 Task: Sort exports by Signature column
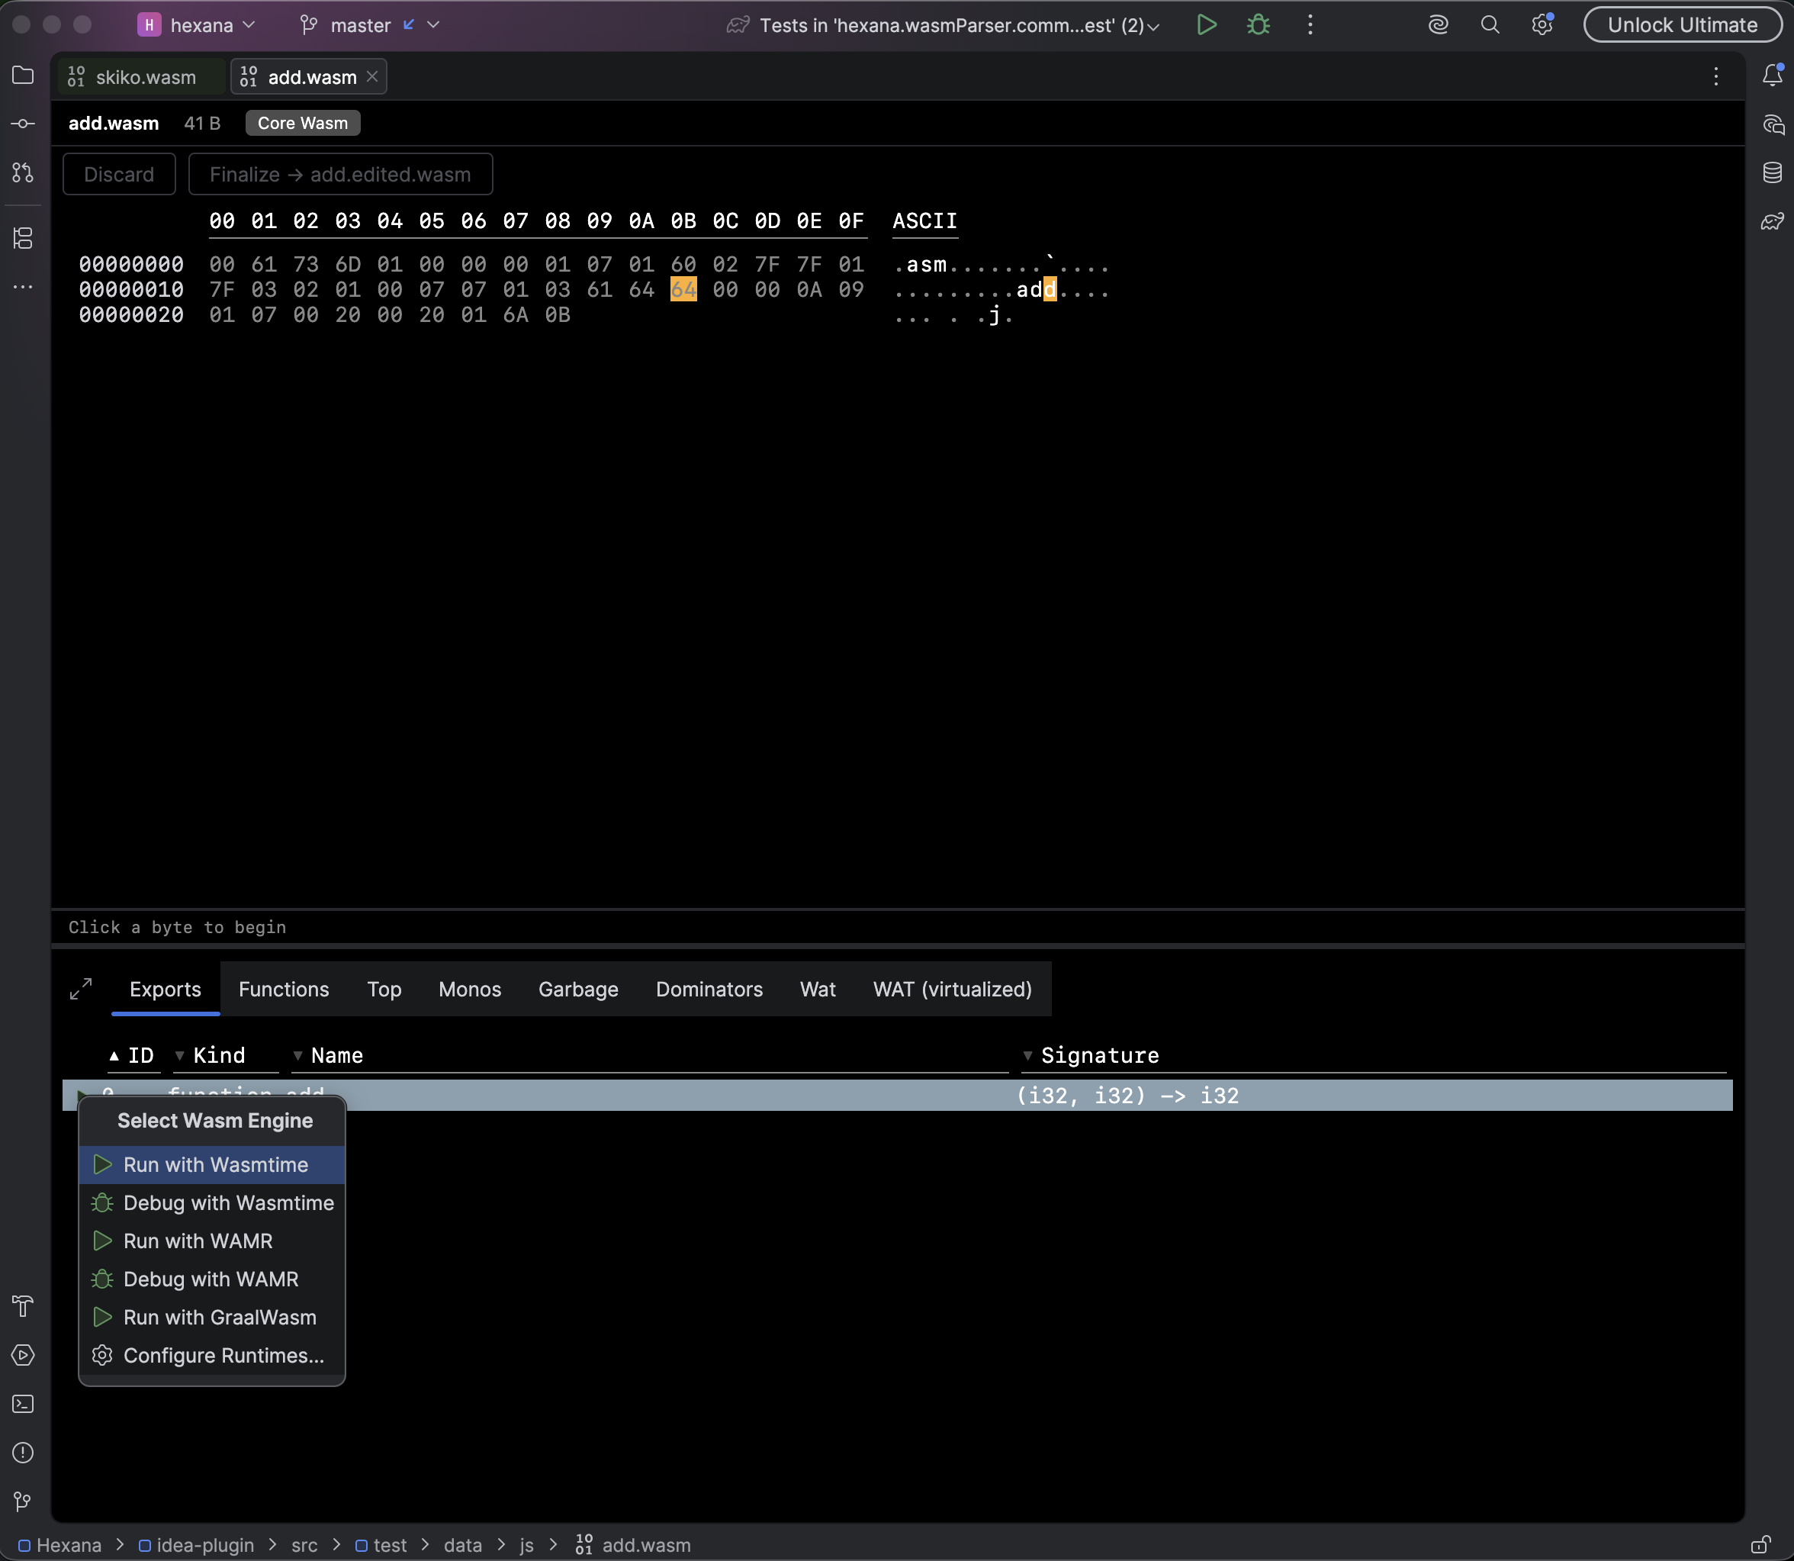1374,1055
